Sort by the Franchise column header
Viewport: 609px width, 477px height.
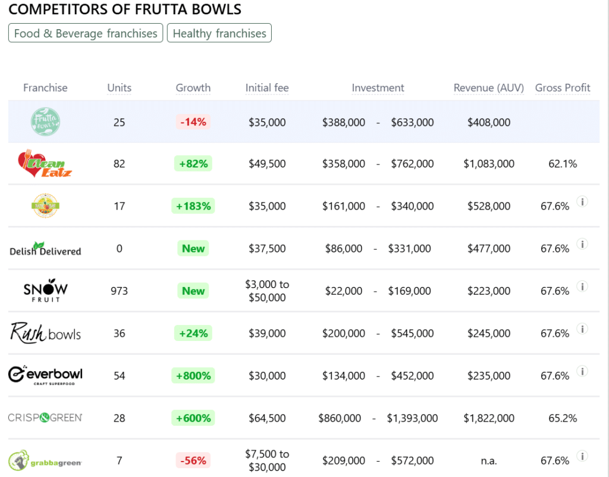(45, 88)
